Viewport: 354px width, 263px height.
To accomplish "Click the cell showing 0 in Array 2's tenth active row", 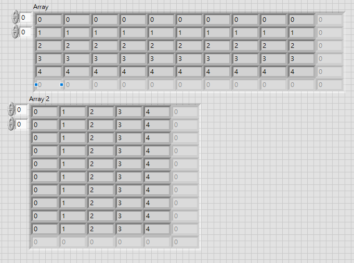I will coord(45,229).
